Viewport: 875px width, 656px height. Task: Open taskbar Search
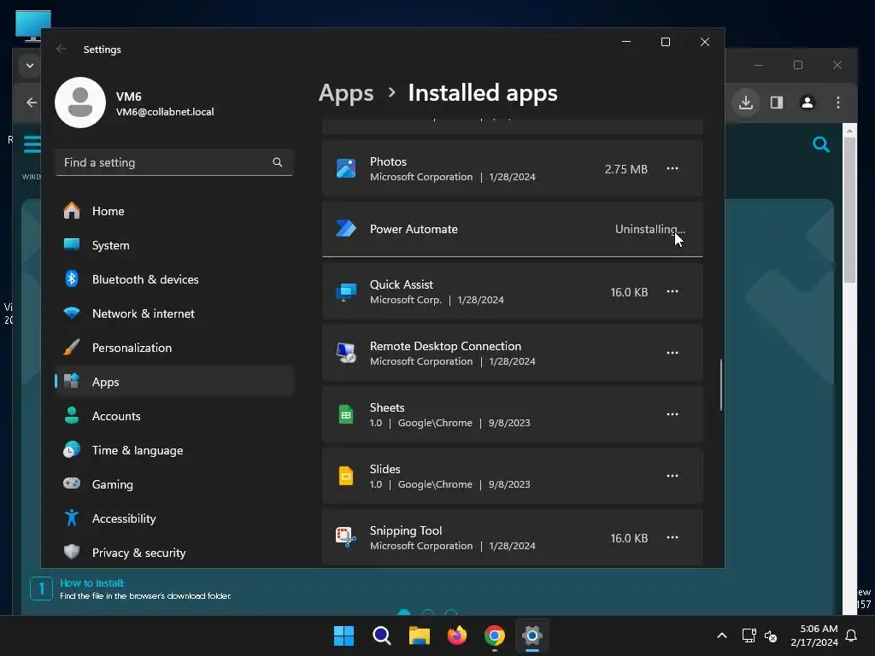tap(382, 635)
